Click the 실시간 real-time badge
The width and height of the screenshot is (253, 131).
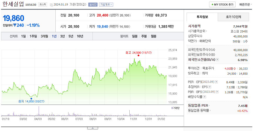pos(93,4)
